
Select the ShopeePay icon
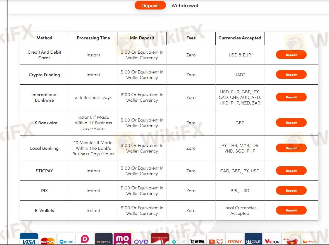tap(216, 239)
